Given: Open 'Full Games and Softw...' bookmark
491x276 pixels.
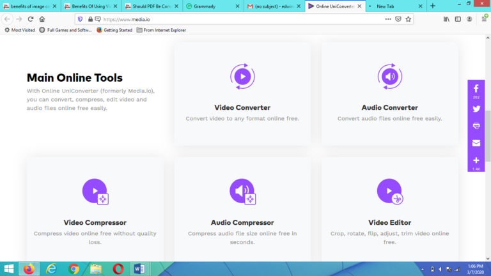Looking at the screenshot, I should [65, 30].
